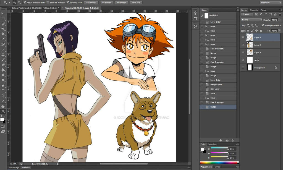The height and width of the screenshot is (170, 283).
Task: Select the Blur tool
Action: pos(3,75)
